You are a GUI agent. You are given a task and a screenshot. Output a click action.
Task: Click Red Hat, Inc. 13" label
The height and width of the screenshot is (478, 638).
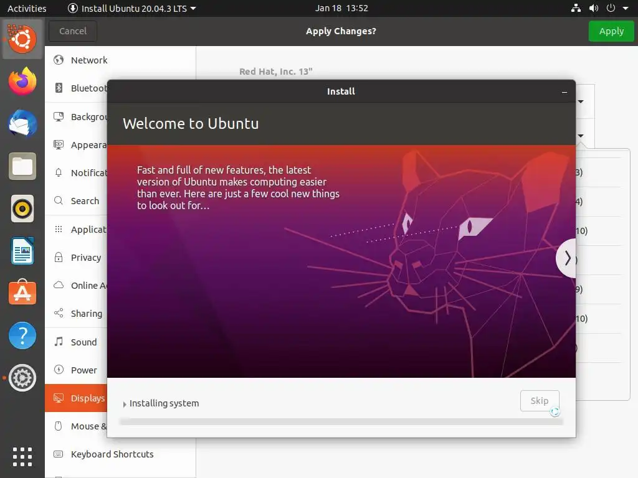[276, 72]
